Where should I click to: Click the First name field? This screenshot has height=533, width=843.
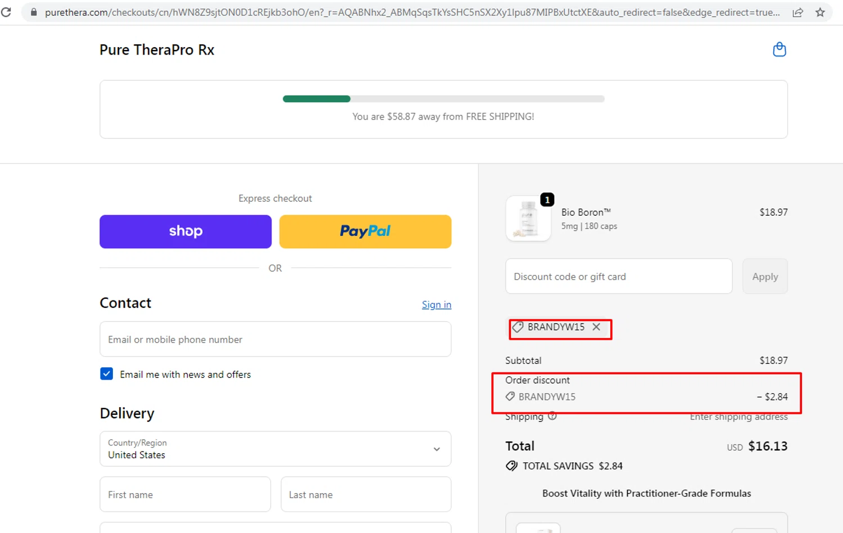point(185,495)
